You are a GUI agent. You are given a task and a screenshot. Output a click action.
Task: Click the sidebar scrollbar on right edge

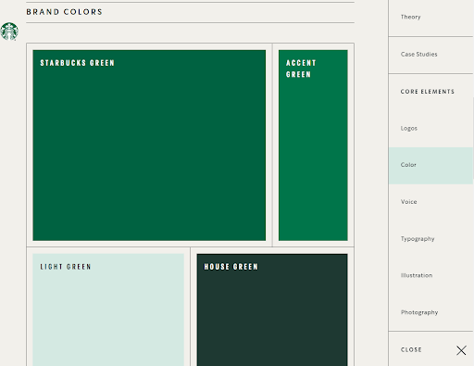coord(473,137)
